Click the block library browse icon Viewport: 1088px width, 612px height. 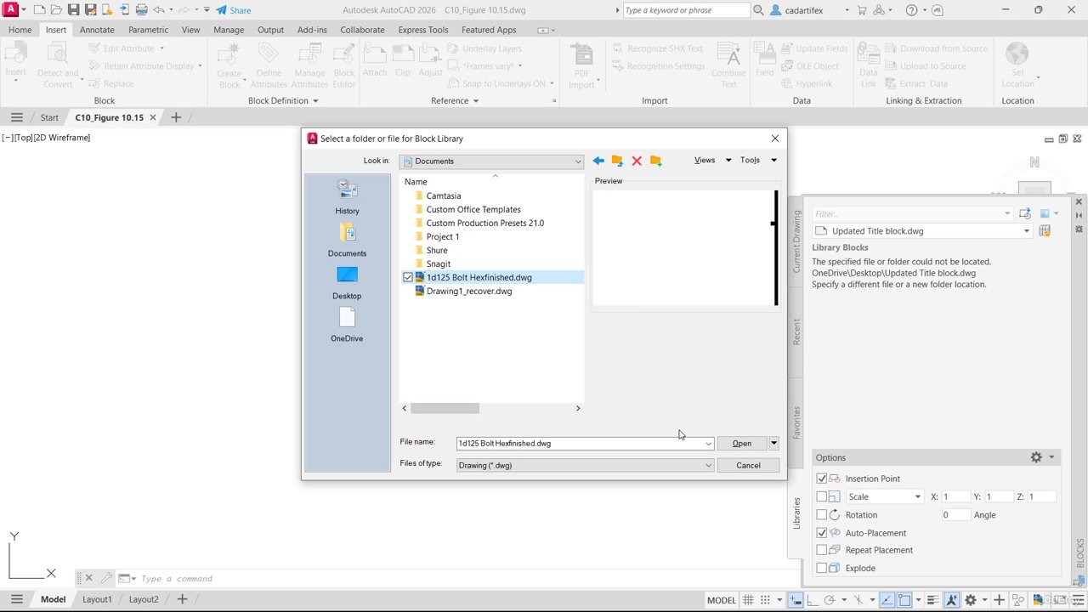[x=1045, y=231]
